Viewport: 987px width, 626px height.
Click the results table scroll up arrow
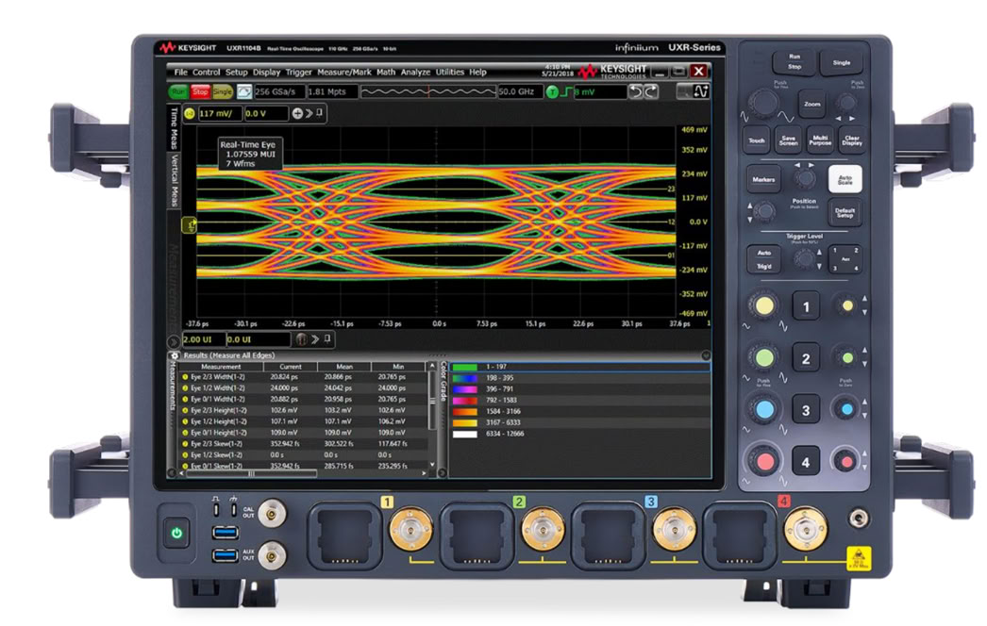point(432,366)
